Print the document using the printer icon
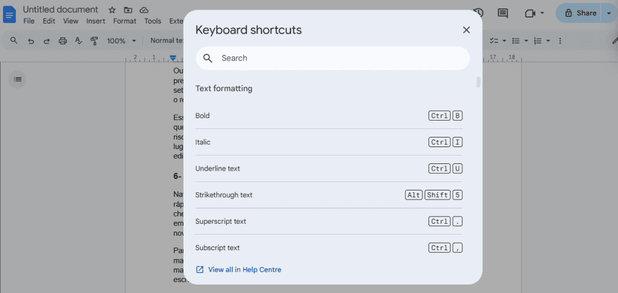Image resolution: width=618 pixels, height=293 pixels. 63,41
